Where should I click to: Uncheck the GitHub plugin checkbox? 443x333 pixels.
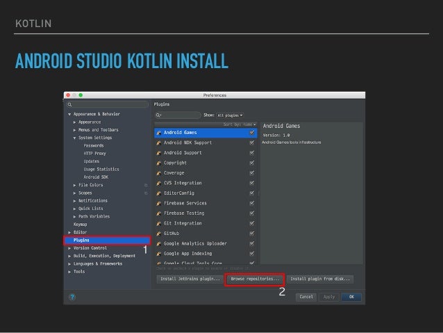(x=252, y=234)
